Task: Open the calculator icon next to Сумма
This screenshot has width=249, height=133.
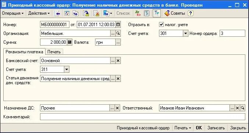Action: 69,42
